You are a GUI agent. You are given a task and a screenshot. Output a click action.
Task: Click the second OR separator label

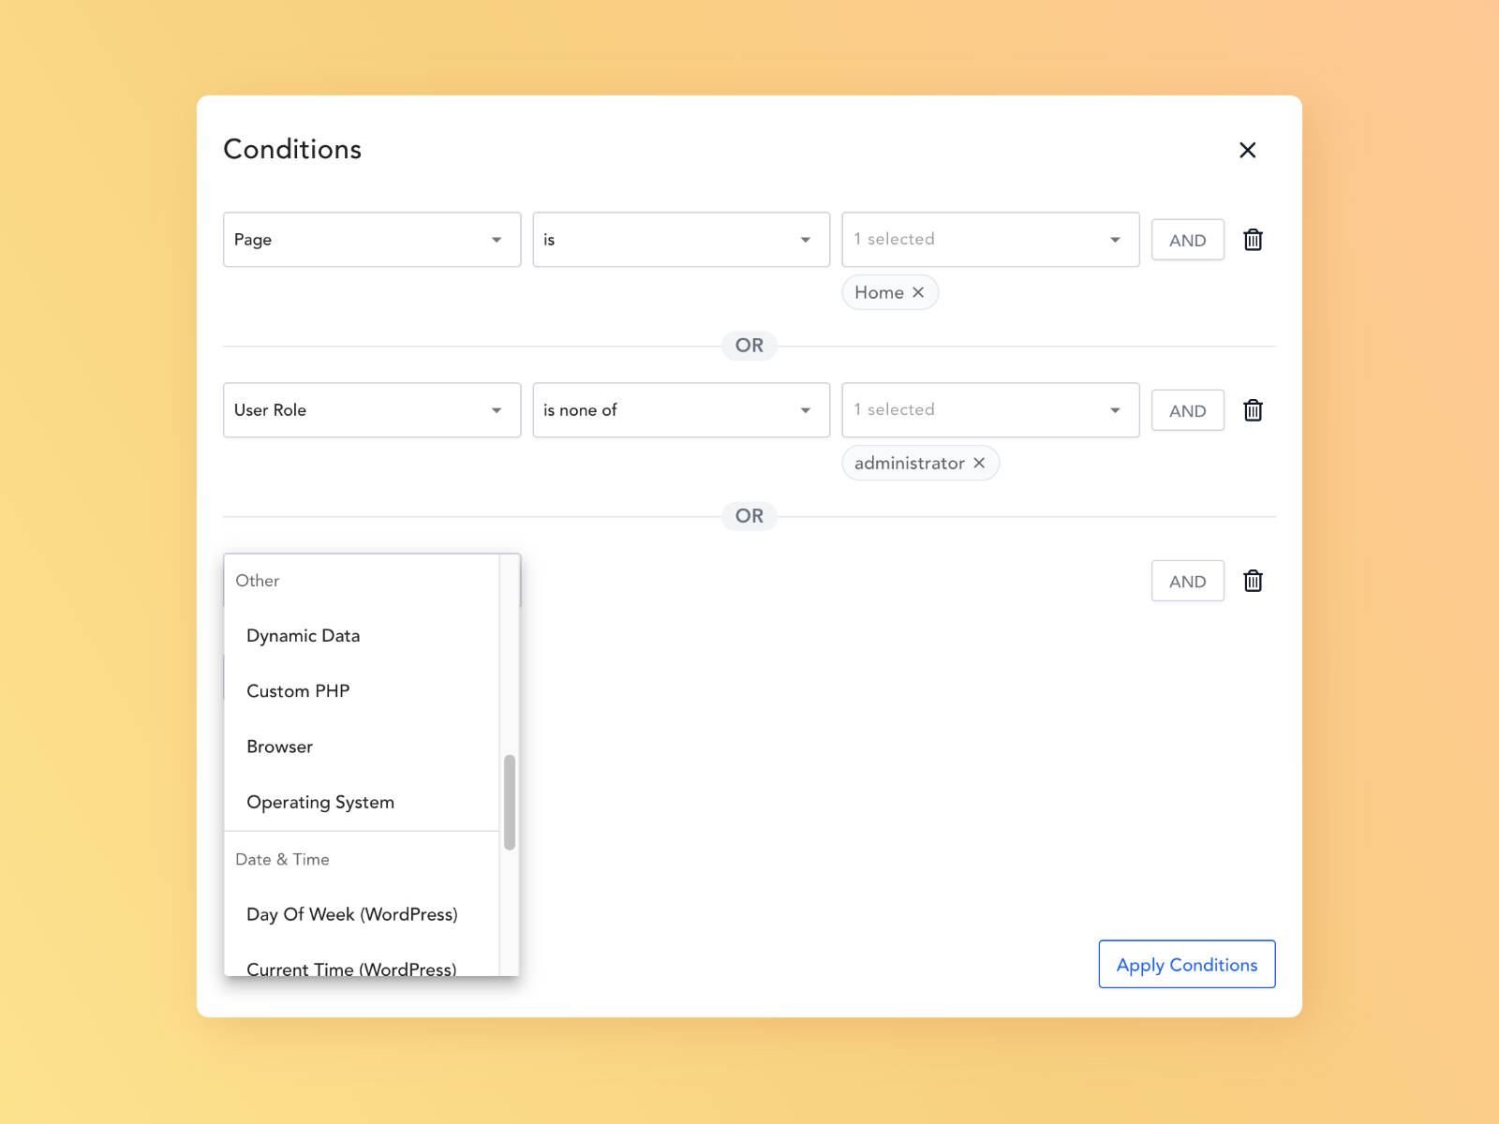(749, 516)
